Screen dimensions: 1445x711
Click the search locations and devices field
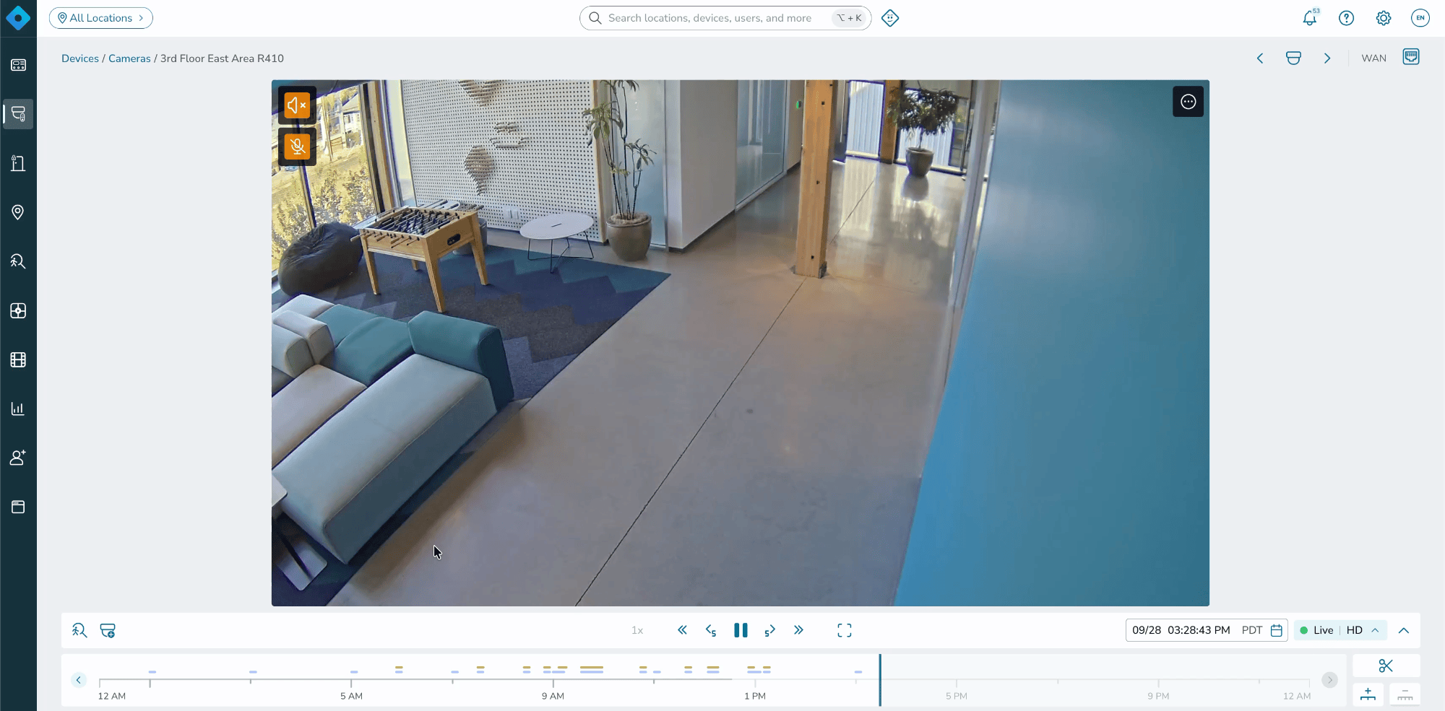pos(725,18)
